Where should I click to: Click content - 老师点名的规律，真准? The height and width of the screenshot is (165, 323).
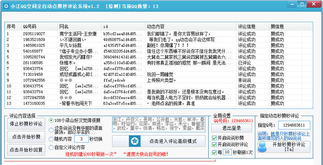[171, 104]
